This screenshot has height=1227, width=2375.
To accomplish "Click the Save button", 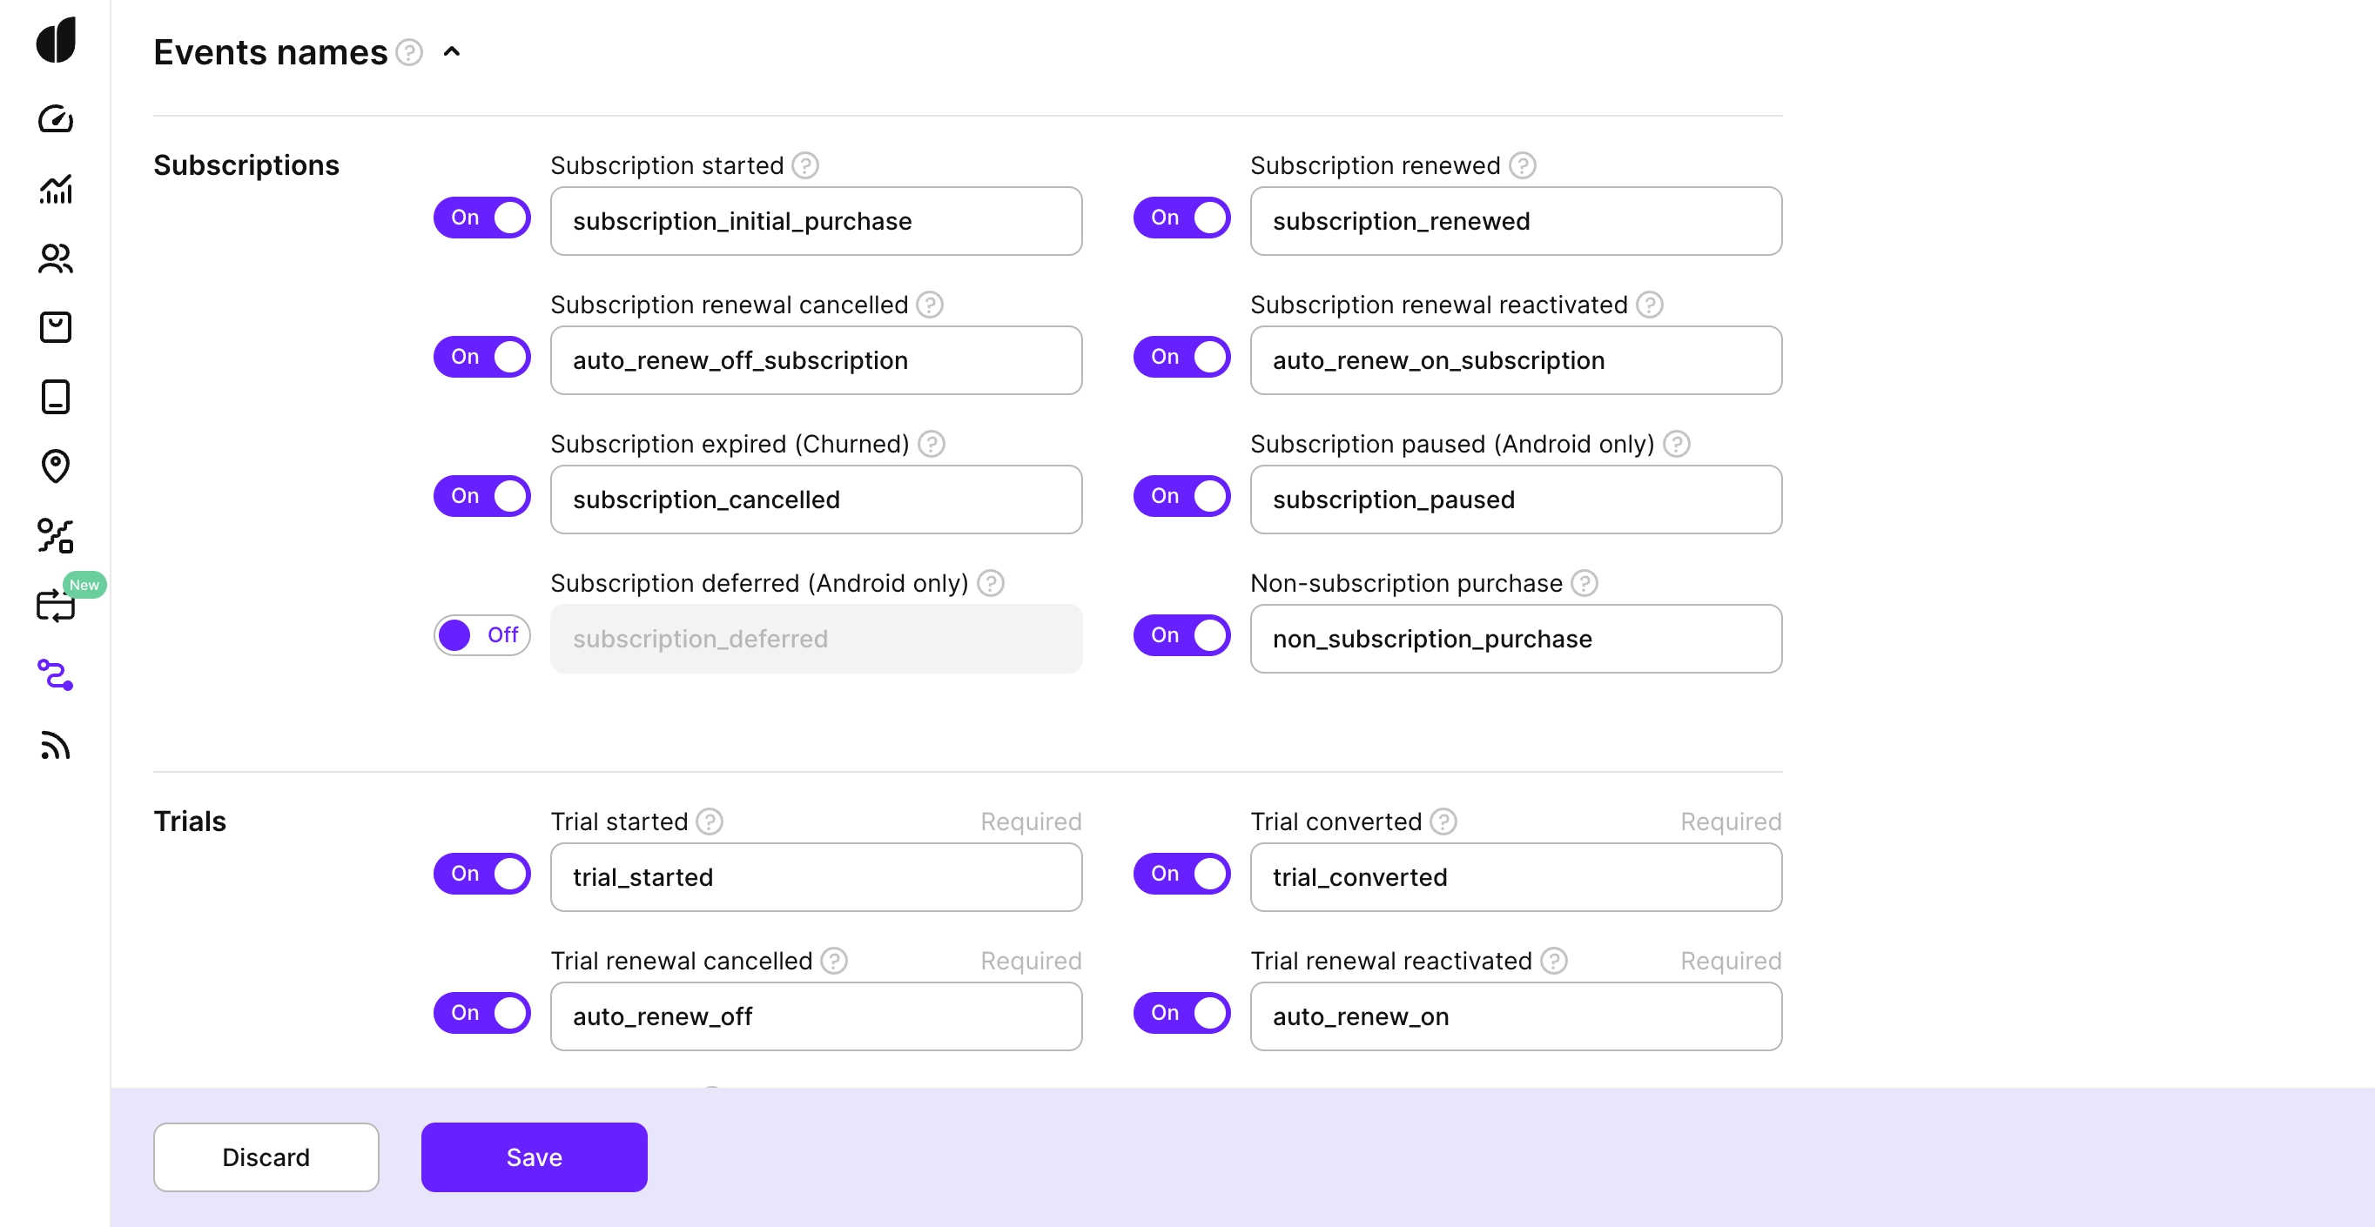I will point(533,1157).
